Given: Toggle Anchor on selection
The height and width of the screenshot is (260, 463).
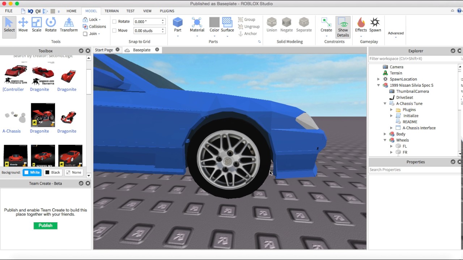Looking at the screenshot, I should pos(247,34).
